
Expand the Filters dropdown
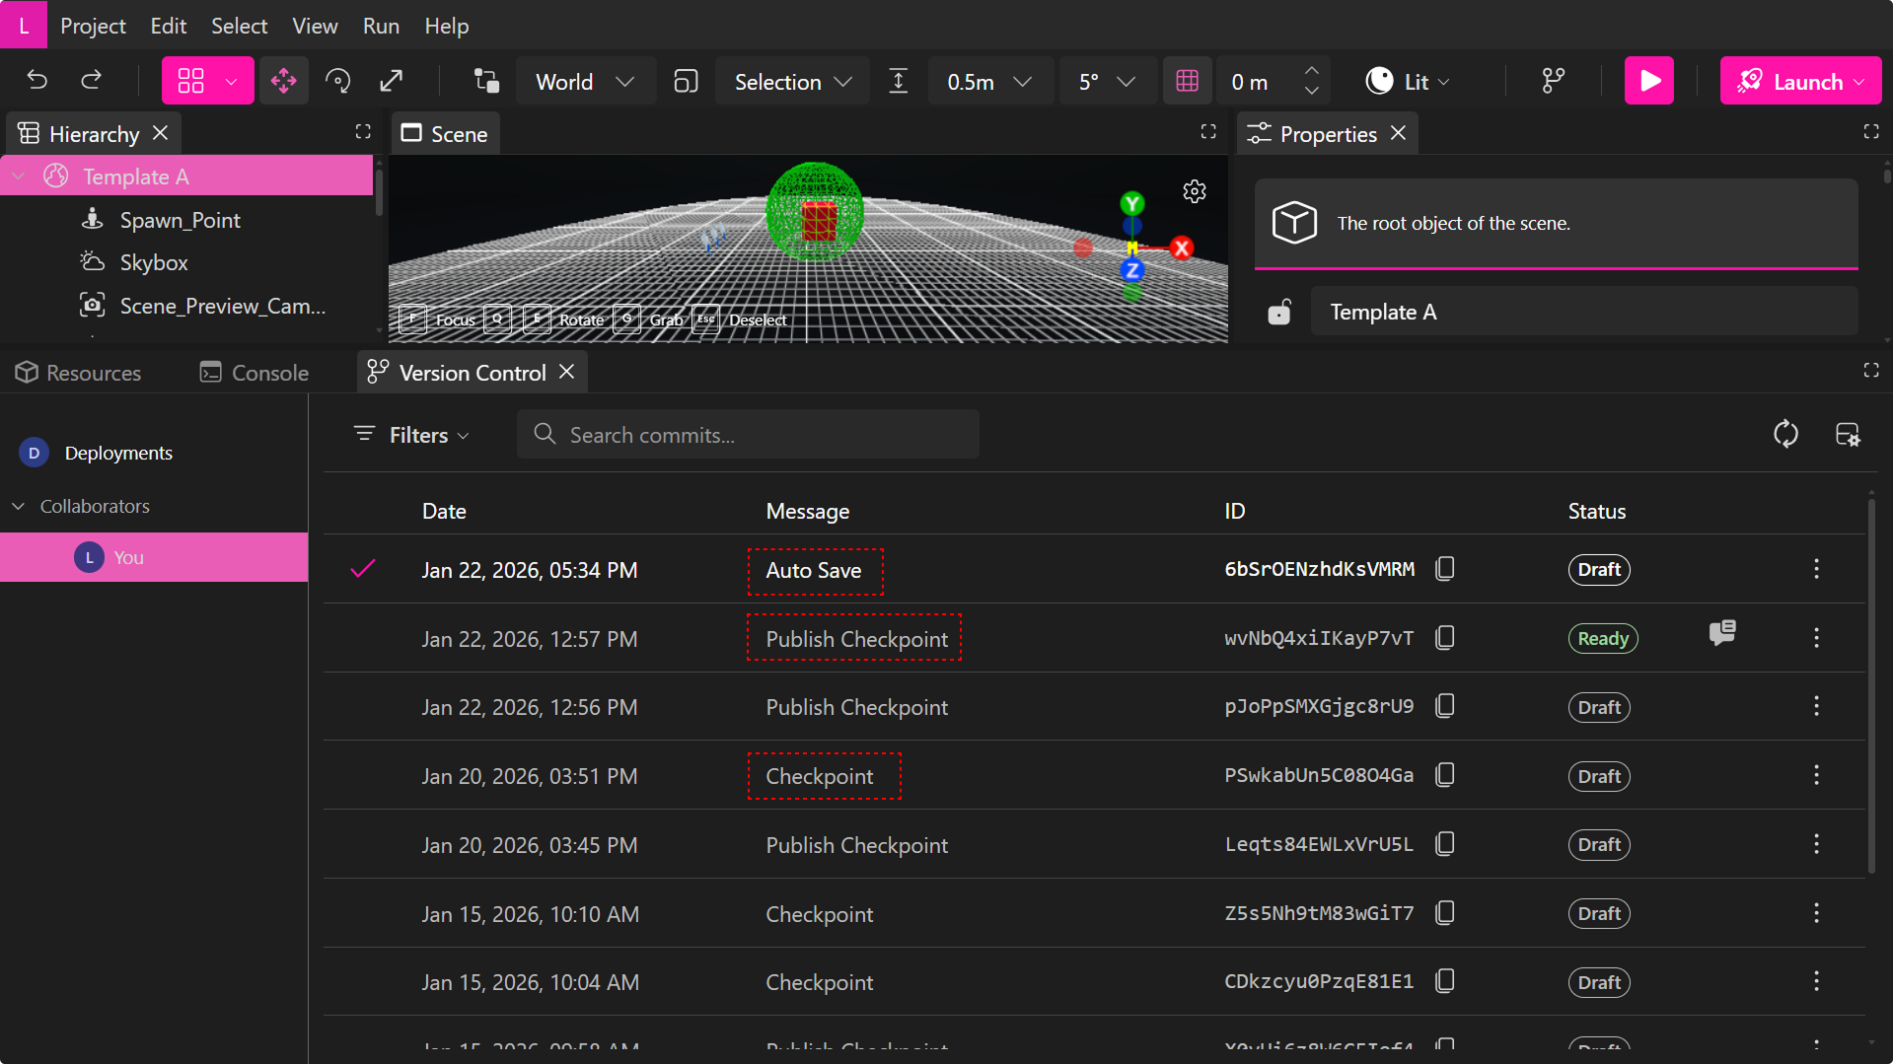412,435
